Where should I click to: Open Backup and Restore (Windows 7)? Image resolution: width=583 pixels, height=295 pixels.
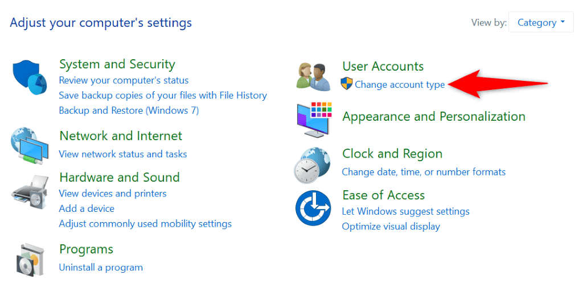[129, 110]
